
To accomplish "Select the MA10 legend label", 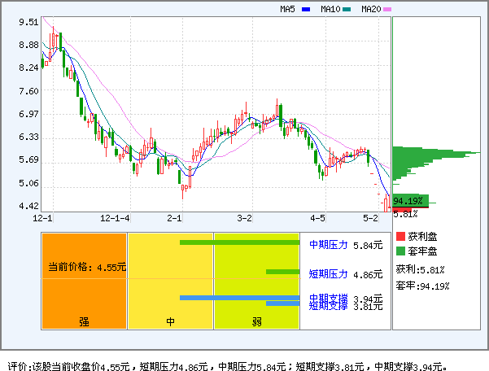I will pos(330,9).
